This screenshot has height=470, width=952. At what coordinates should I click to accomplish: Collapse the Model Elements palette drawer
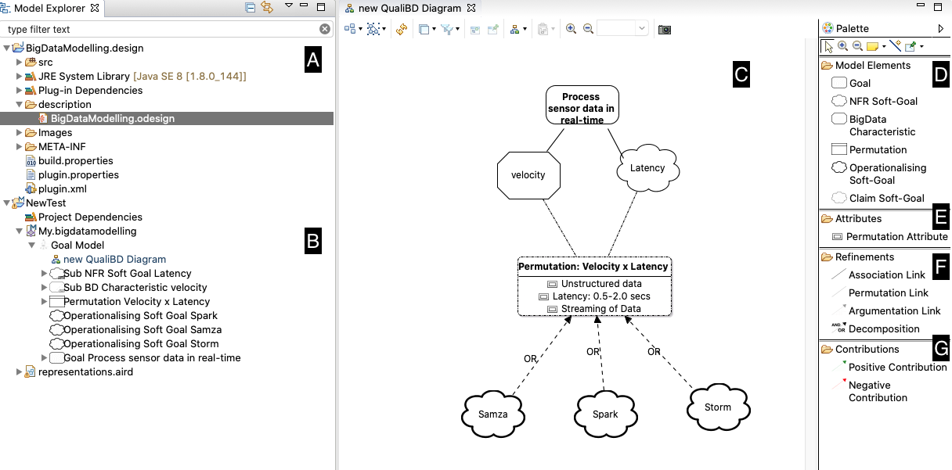click(872, 66)
